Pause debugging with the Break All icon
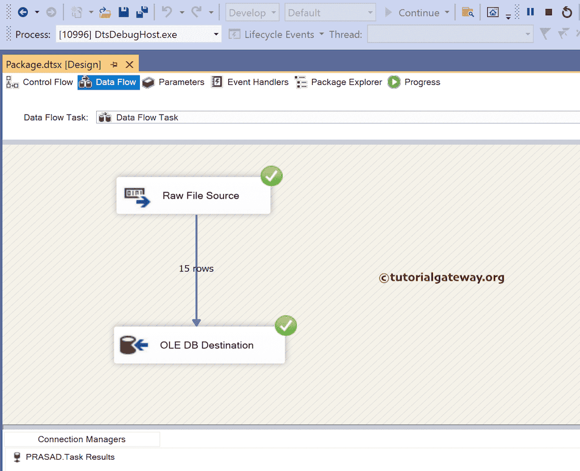The width and height of the screenshot is (580, 471). 530,11
